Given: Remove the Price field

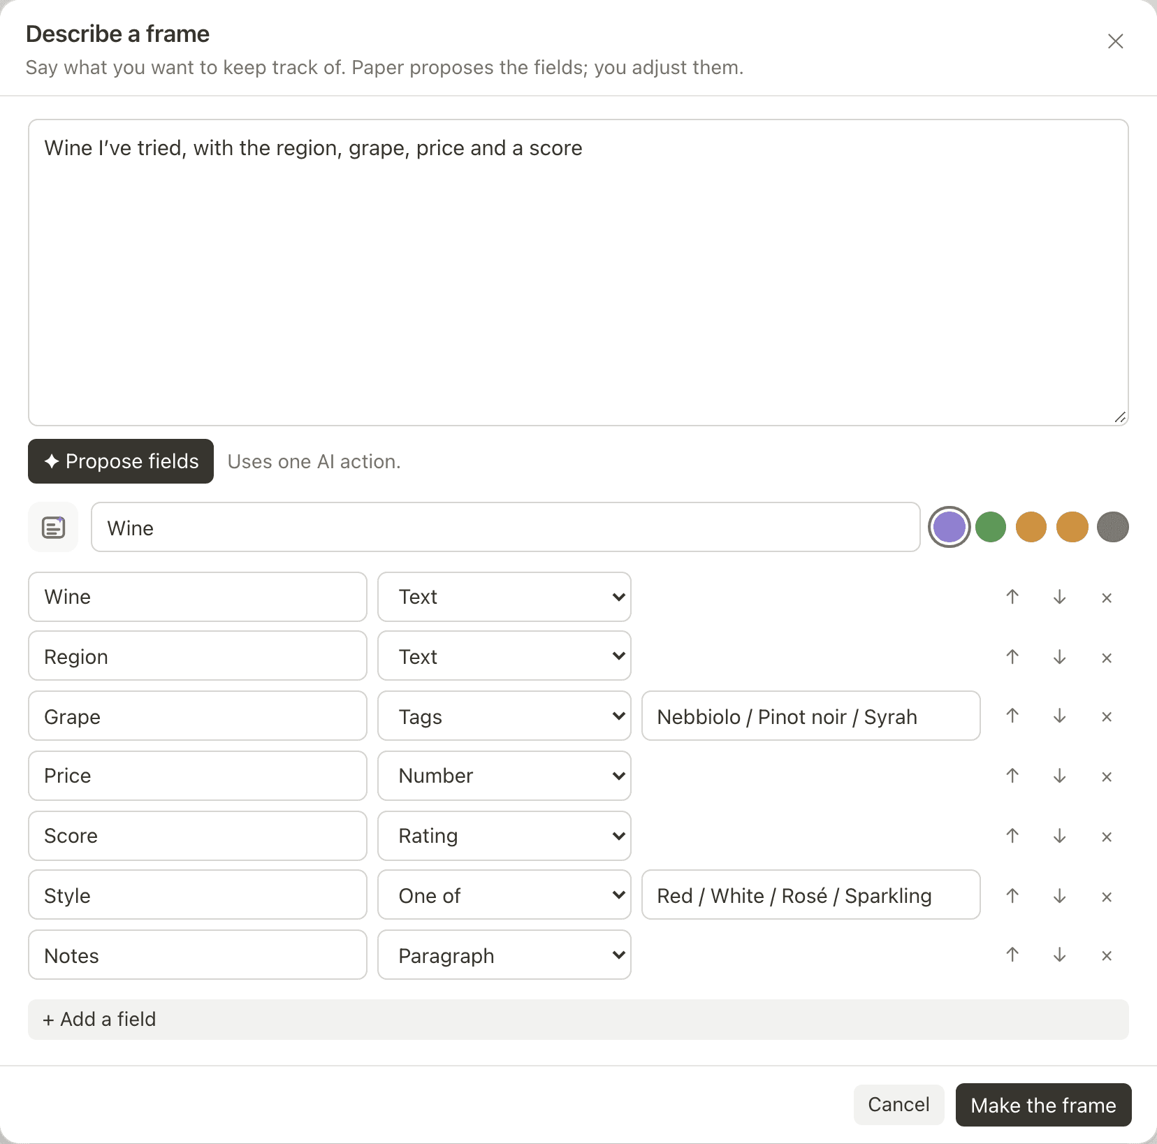Looking at the screenshot, I should pyautogui.click(x=1107, y=776).
